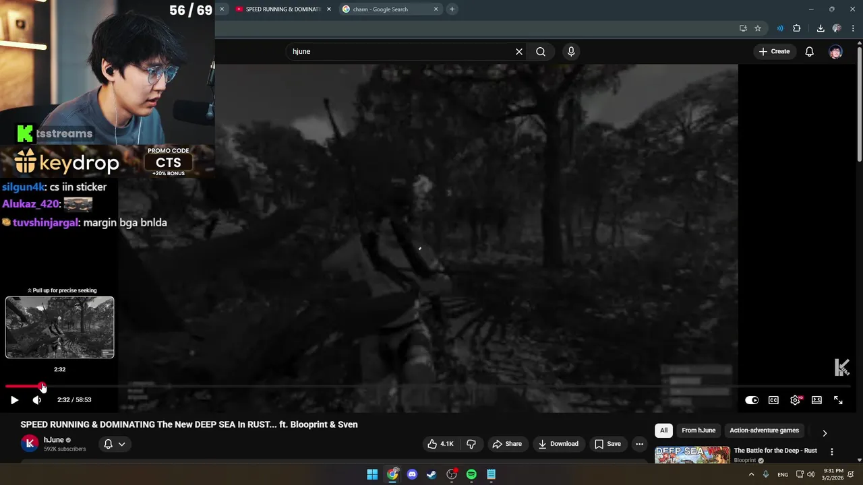Viewport: 863px width, 485px height.
Task: Dislike the video
Action: [471, 444]
